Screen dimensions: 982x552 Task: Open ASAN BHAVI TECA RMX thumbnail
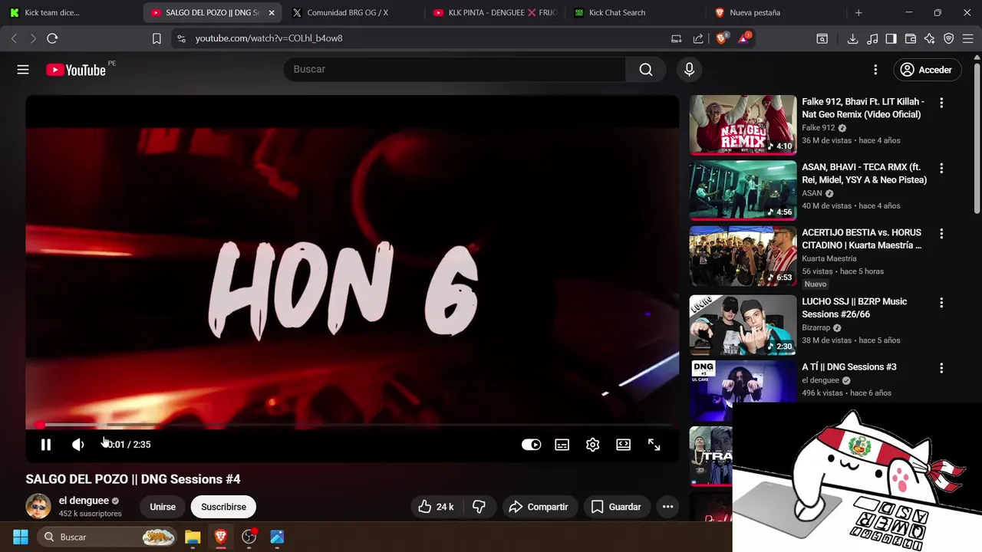pyautogui.click(x=743, y=190)
